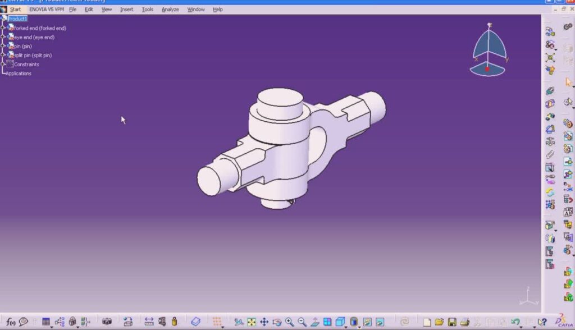Click the Print icon
Screen dimensions: 575x330
point(464,322)
